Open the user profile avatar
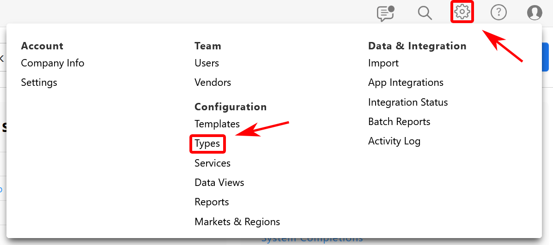Viewport: 553px width, 245px height. [x=535, y=12]
